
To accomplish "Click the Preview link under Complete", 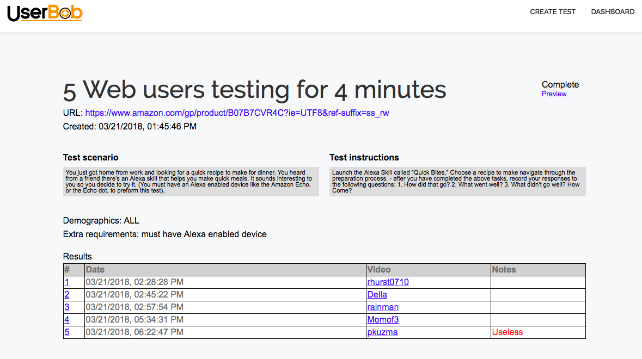I will [x=554, y=94].
